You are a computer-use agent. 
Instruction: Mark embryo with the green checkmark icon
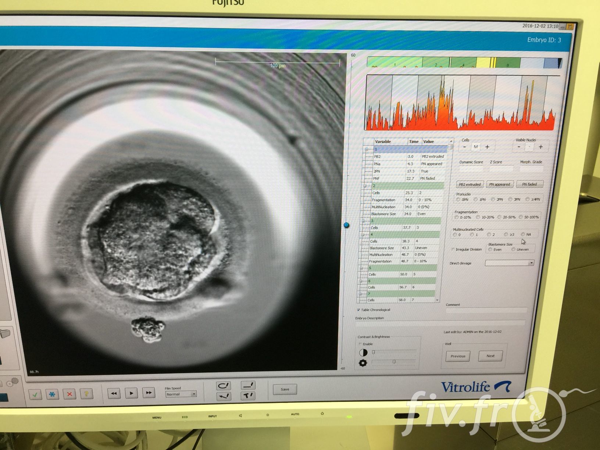click(x=35, y=394)
